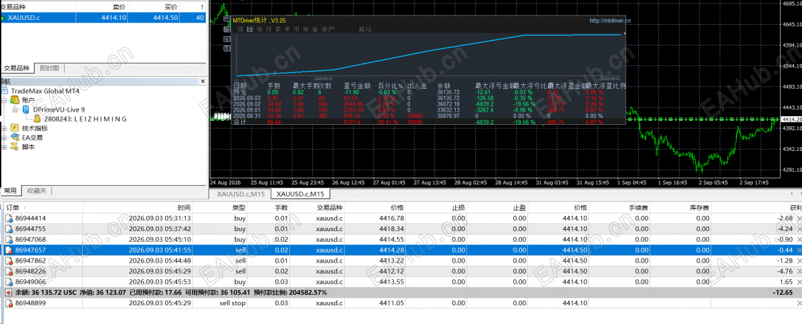Select account 2808243: L E I Z H I M I N G

coord(85,118)
